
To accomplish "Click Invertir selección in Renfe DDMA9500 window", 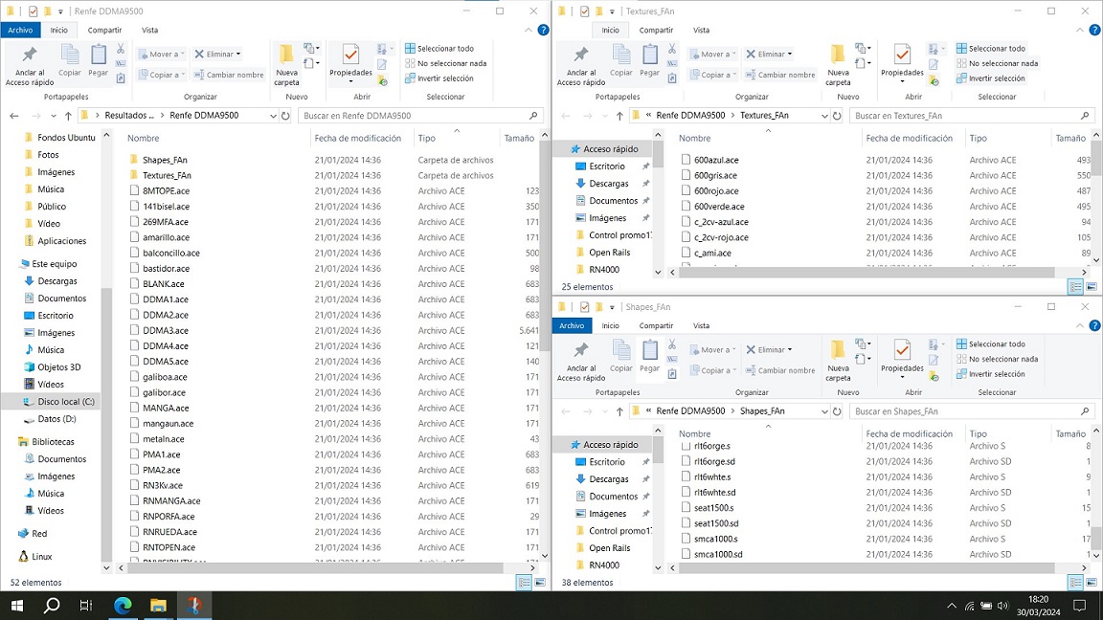I will (x=439, y=78).
